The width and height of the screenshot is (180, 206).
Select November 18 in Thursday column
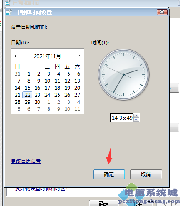point(57,88)
